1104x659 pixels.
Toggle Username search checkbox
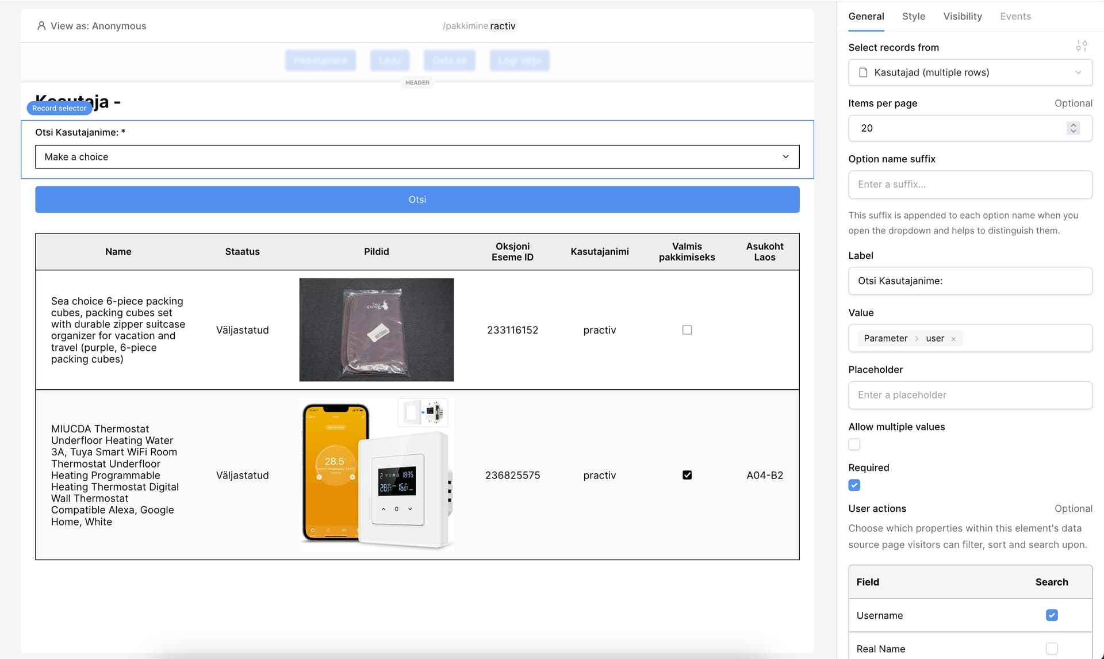pos(1052,615)
